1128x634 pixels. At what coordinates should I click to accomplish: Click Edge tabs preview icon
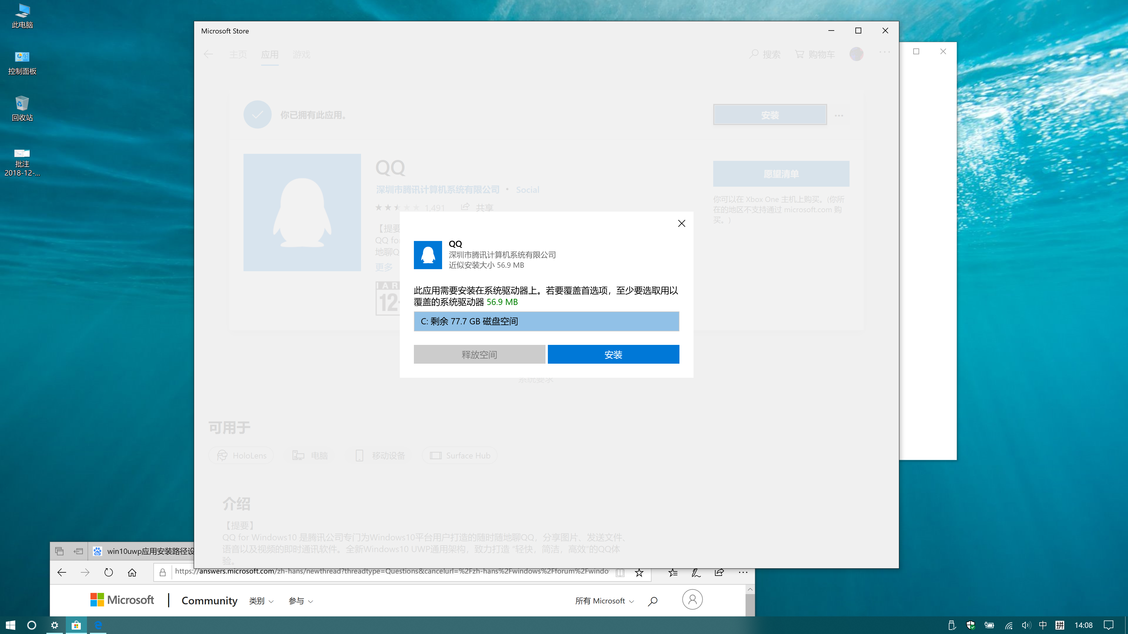click(x=60, y=551)
